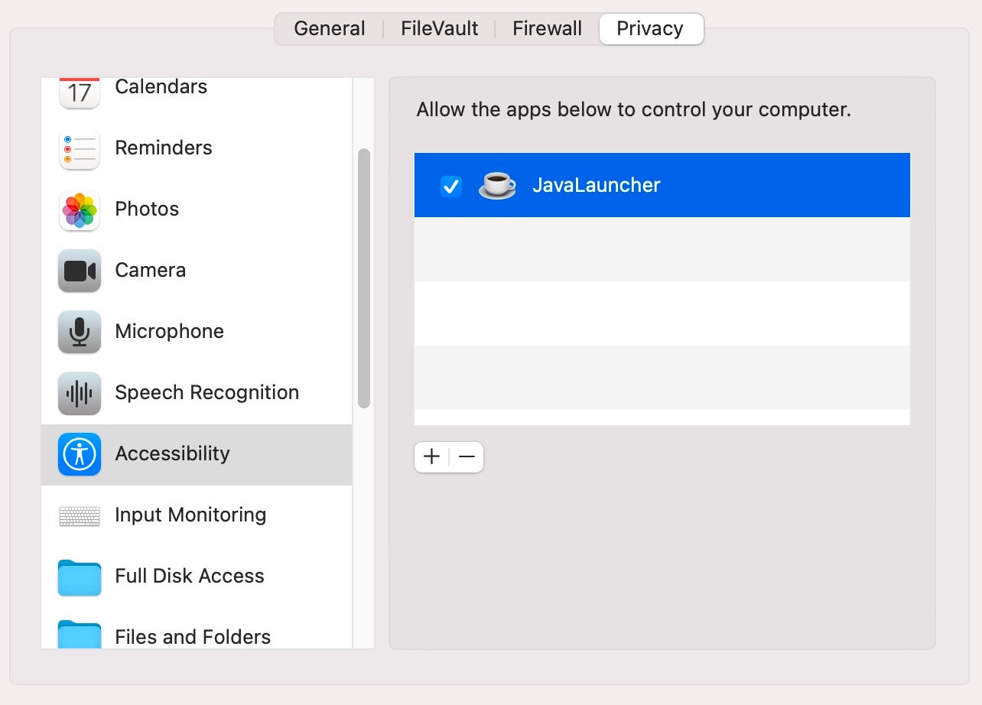Select the Accessibility icon in the sidebar
Viewport: 982px width, 705px height.
tap(80, 454)
